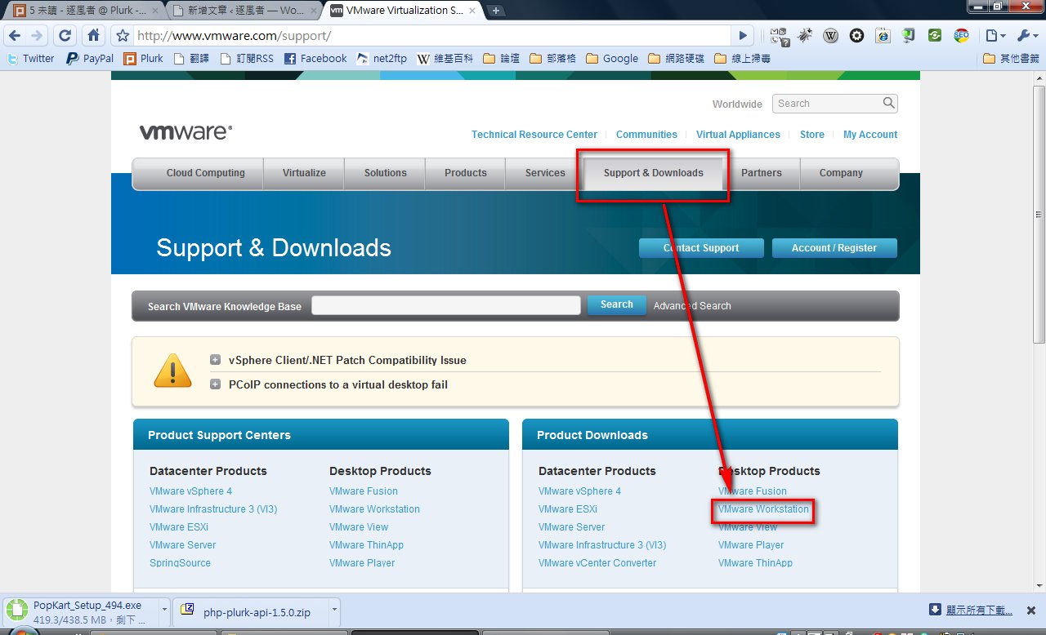Click the Account / Register button

pyautogui.click(x=834, y=248)
